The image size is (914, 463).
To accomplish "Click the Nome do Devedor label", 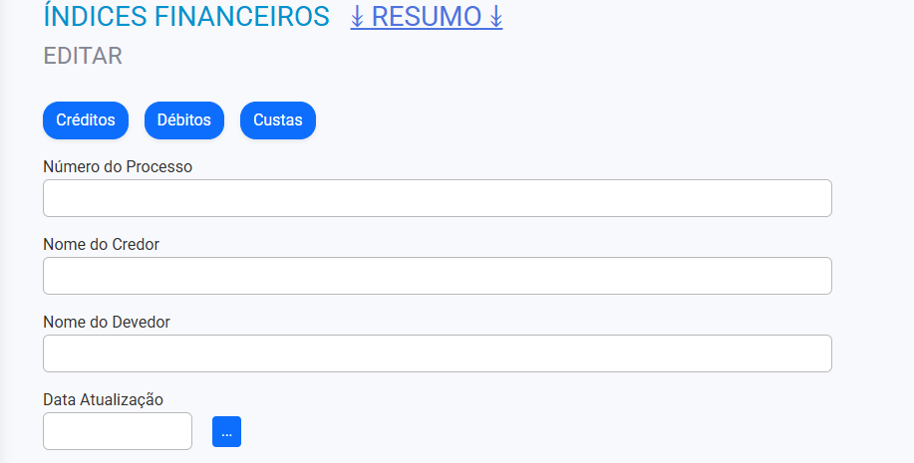I will pyautogui.click(x=107, y=322).
